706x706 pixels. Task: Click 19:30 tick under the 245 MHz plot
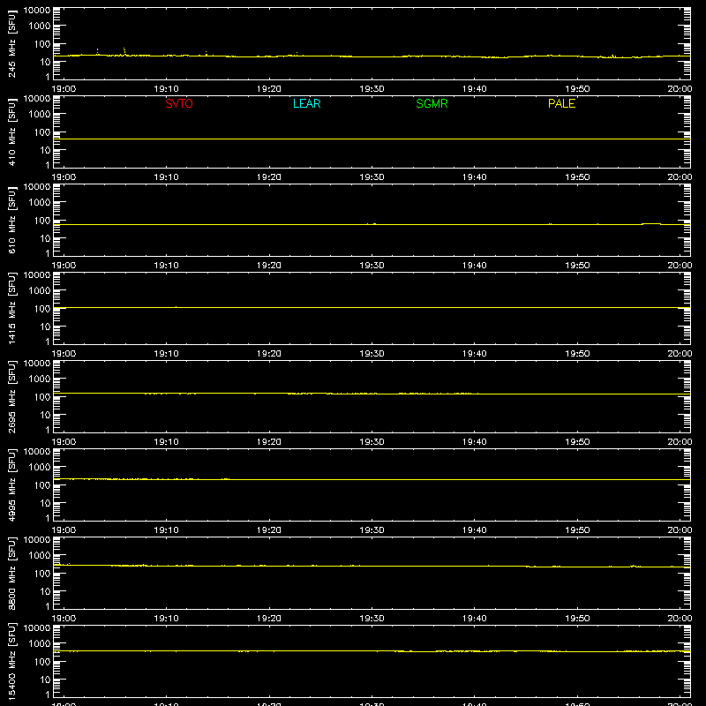(x=372, y=89)
